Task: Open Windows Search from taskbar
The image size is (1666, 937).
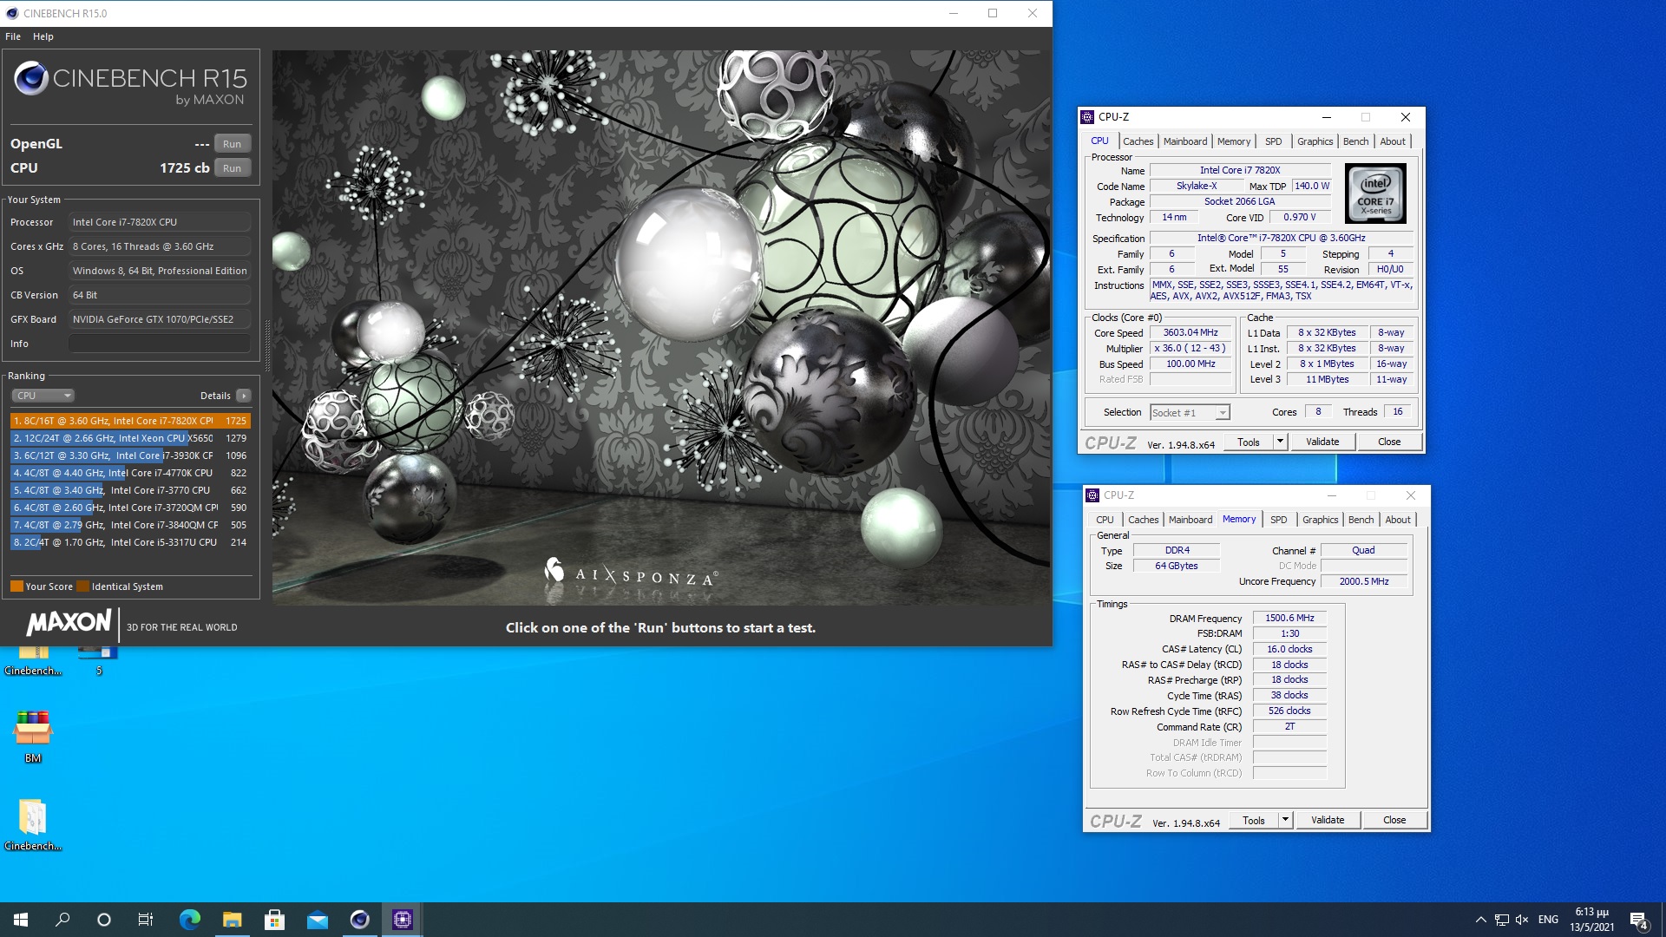Action: point(62,920)
